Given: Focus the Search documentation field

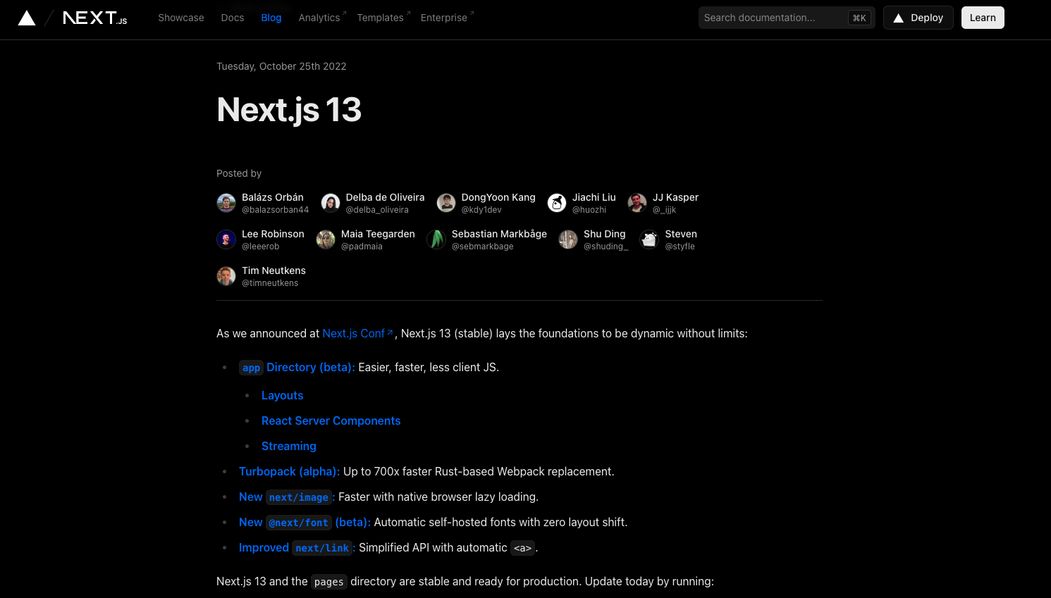Looking at the screenshot, I should click(x=787, y=18).
